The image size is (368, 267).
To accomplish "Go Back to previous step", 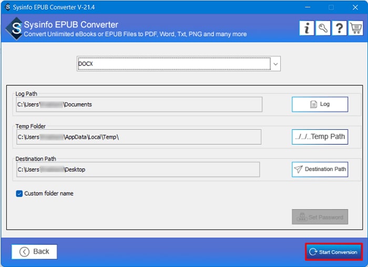I will click(34, 252).
